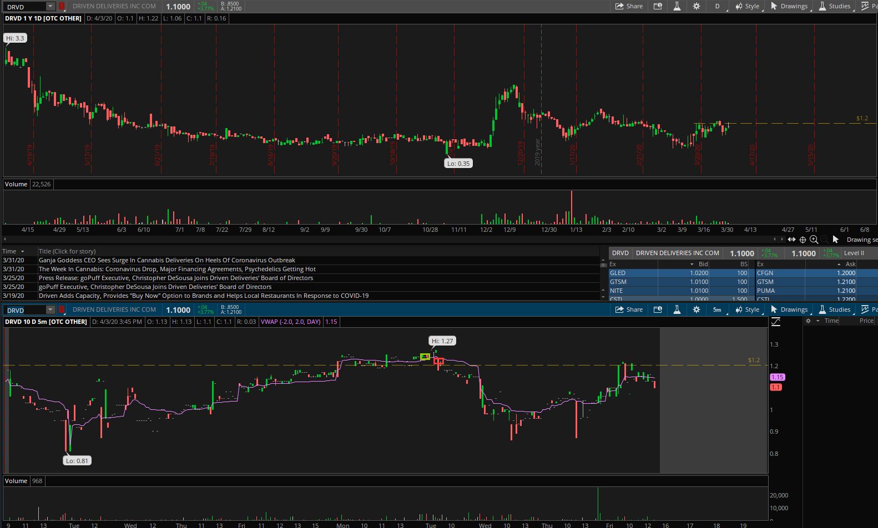Image resolution: width=878 pixels, height=528 pixels.
Task: Open symbol info icon on the daily chart toolbar
Action: [658, 6]
